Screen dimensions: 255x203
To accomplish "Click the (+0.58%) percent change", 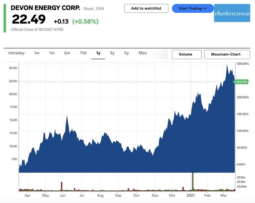I will (85, 21).
